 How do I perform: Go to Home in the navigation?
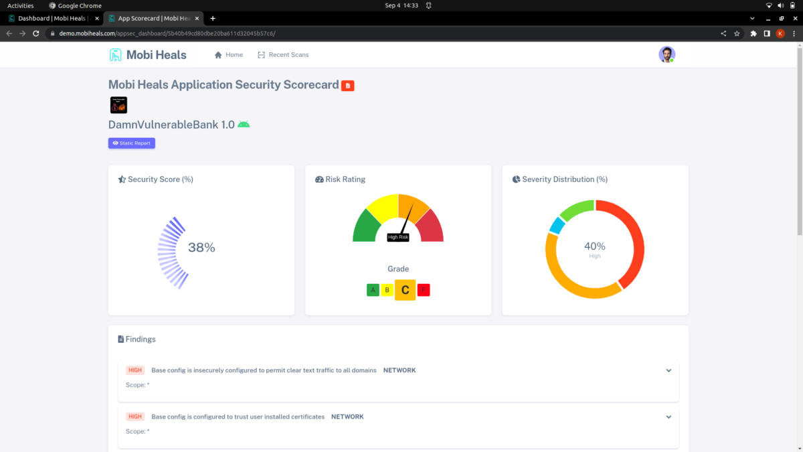coord(229,55)
